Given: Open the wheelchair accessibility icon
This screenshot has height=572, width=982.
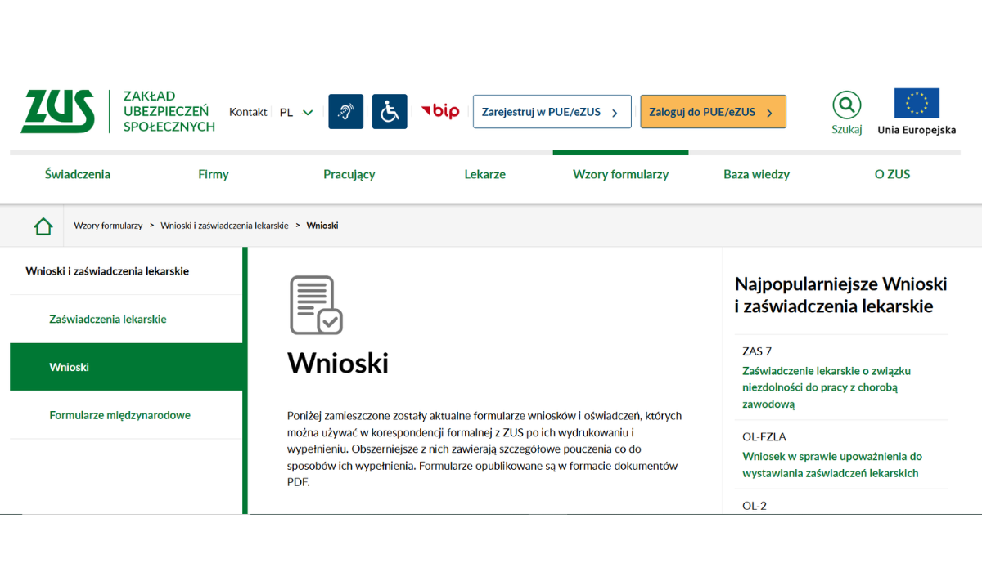Looking at the screenshot, I should click(x=390, y=111).
